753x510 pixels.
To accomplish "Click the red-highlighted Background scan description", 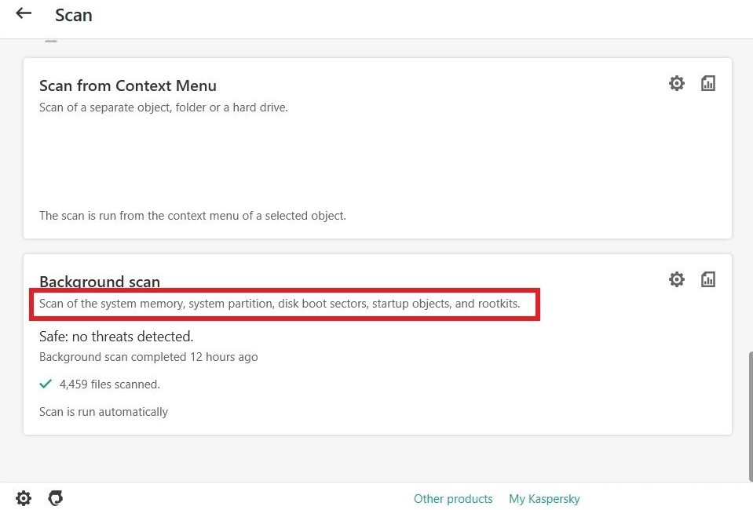I will coord(280,304).
